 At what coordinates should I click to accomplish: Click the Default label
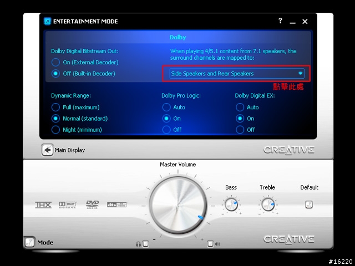310,187
